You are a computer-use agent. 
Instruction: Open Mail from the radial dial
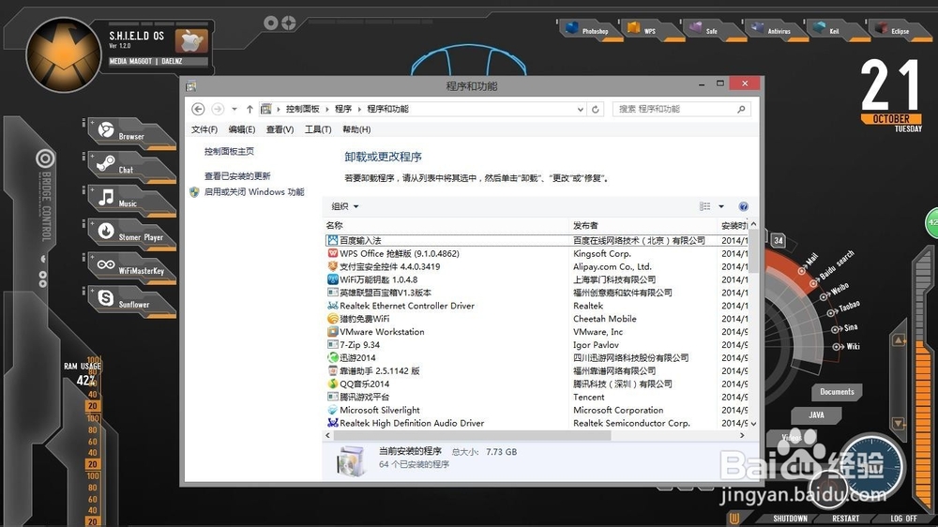809,265
